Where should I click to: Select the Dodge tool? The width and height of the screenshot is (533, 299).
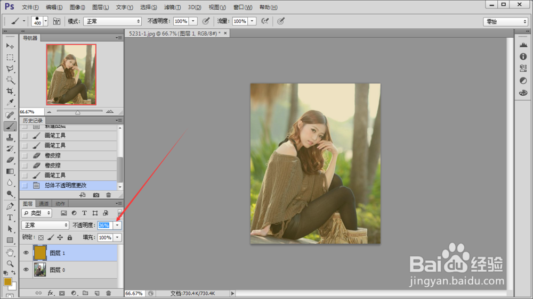(10, 194)
